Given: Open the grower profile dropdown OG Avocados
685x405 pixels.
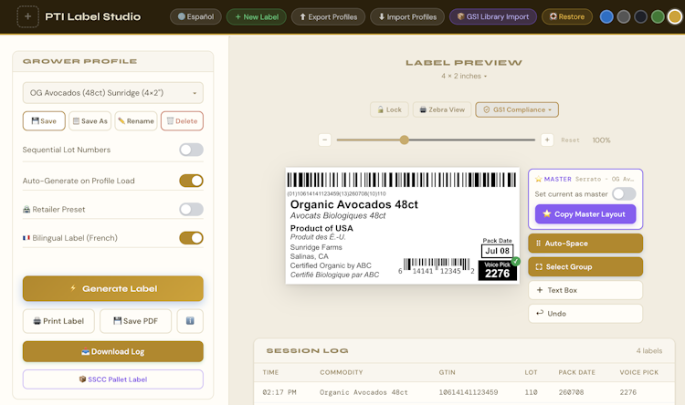Looking at the screenshot, I should (112, 92).
